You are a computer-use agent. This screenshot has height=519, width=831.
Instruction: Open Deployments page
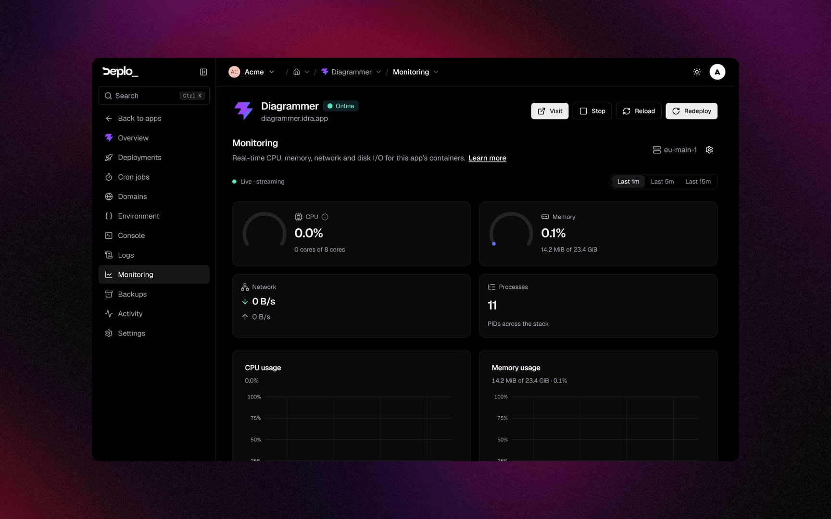tap(154, 158)
